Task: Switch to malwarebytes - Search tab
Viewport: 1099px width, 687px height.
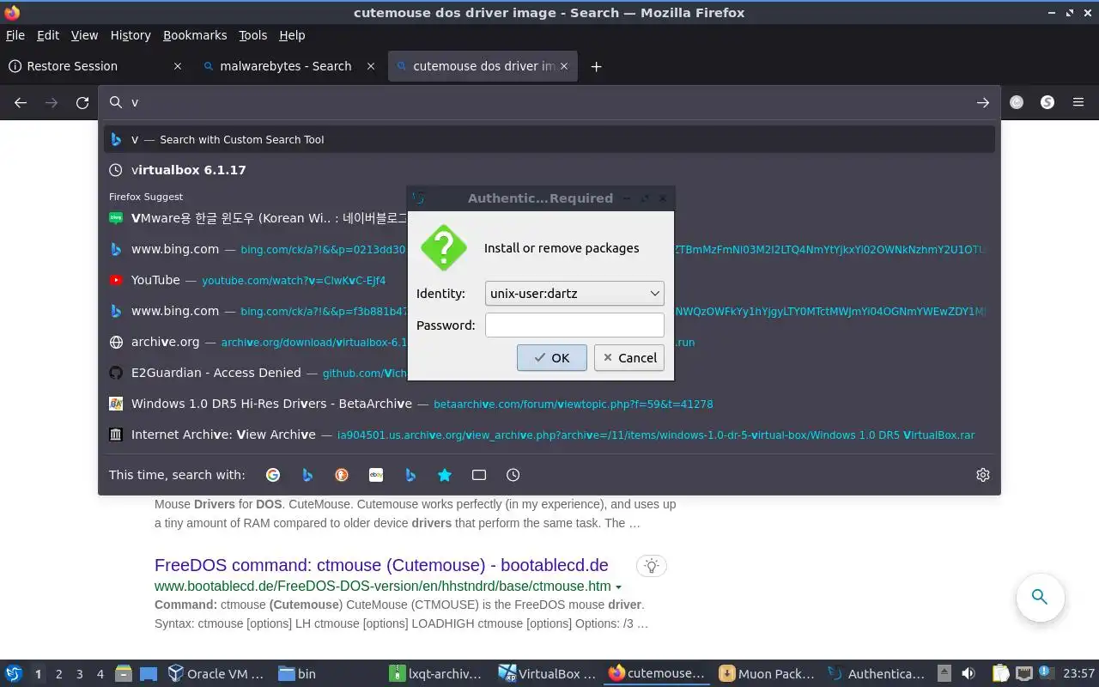Action: (288, 66)
